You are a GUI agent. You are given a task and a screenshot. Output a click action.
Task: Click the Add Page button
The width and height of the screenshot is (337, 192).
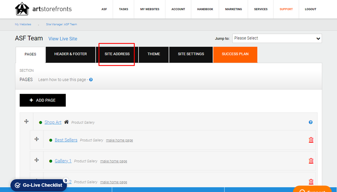[43, 100]
